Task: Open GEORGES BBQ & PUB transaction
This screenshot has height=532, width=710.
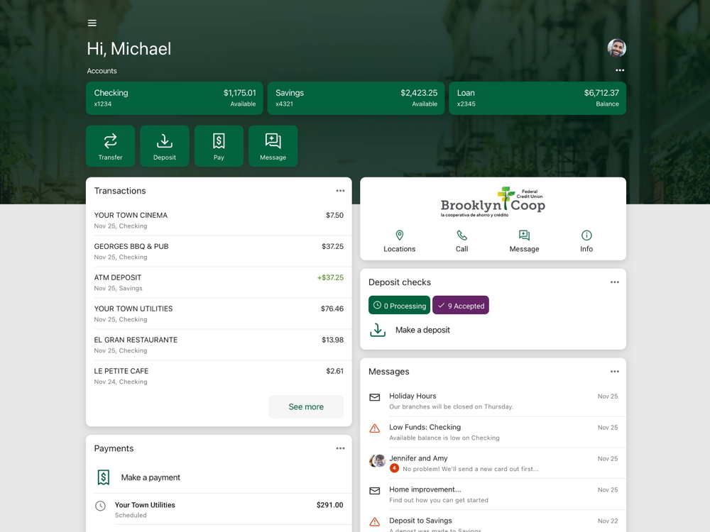Action: tap(219, 252)
